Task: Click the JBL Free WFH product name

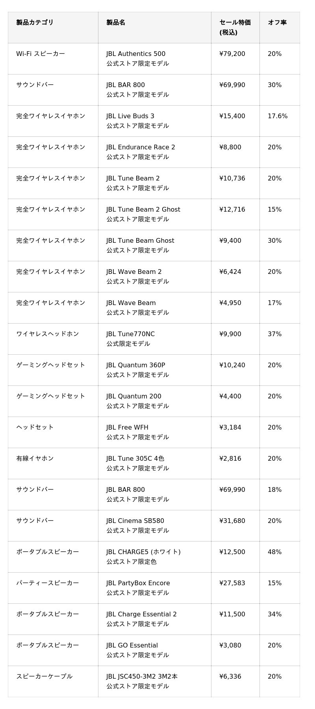Action: (x=127, y=428)
